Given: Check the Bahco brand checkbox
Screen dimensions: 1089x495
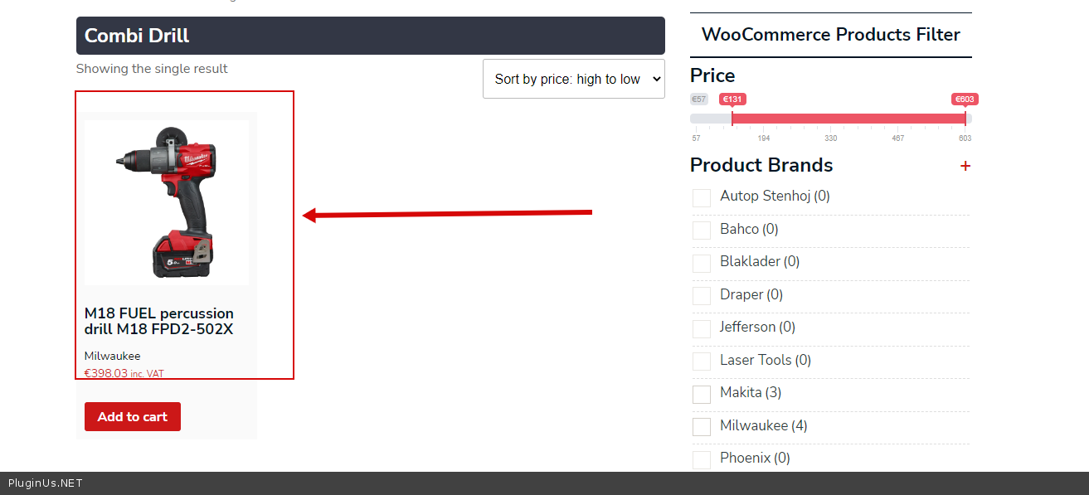Looking at the screenshot, I should click(x=702, y=230).
